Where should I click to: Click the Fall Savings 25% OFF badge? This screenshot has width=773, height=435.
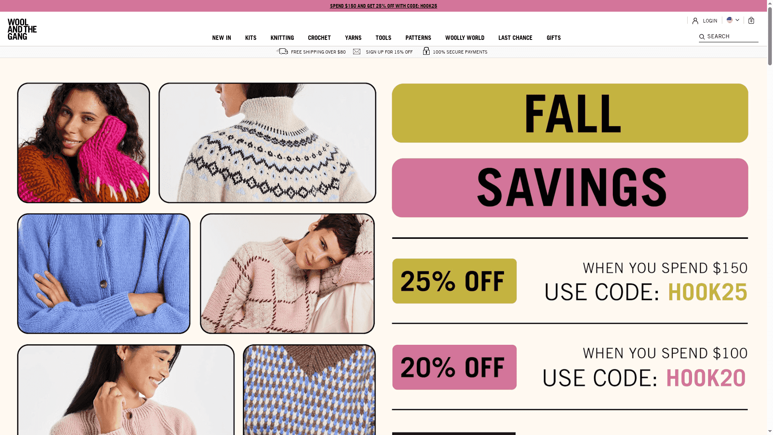point(455,281)
